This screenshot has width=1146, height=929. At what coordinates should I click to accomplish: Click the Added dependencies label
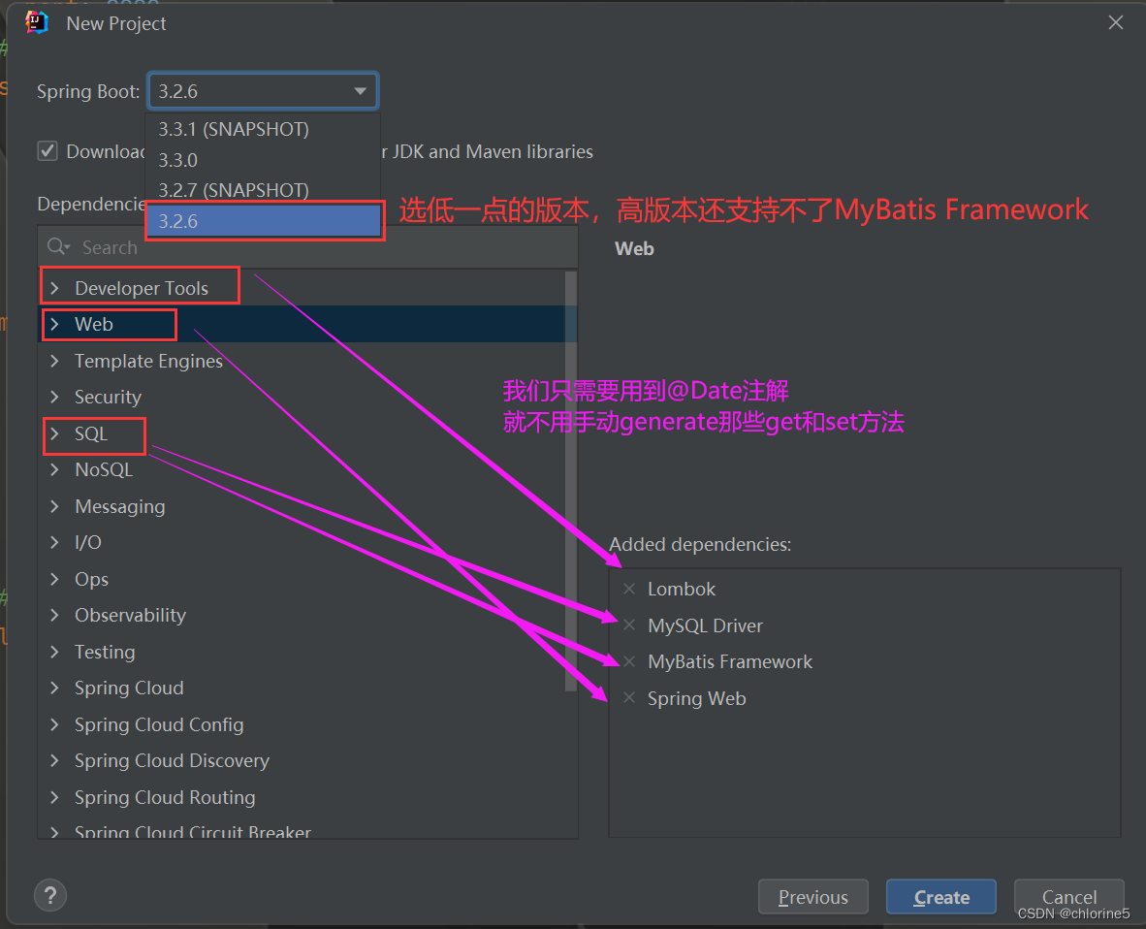tap(700, 545)
